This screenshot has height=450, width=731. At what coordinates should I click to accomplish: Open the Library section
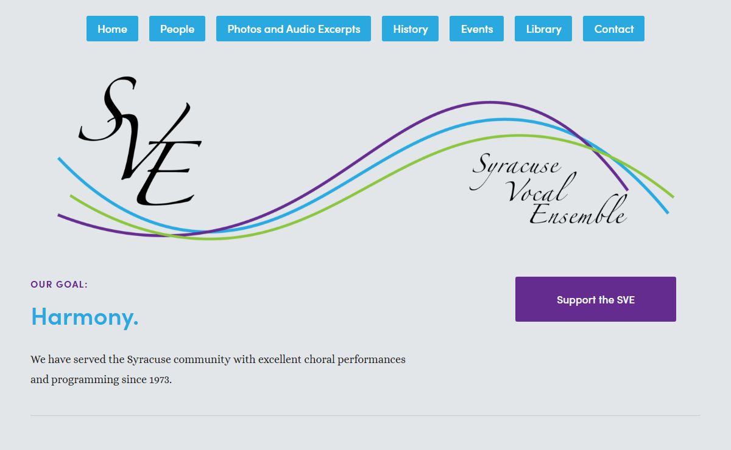[543, 29]
